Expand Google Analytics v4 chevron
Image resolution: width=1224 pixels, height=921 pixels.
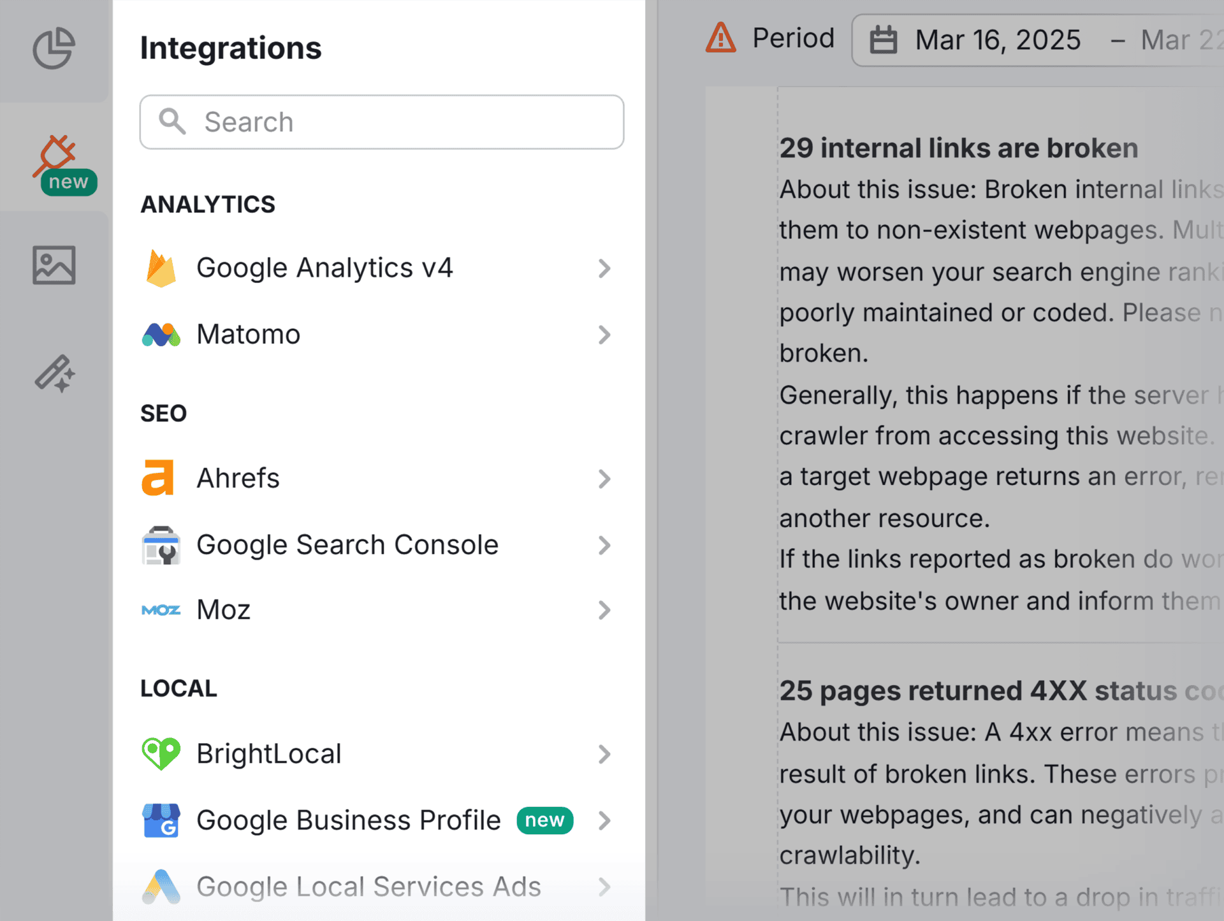[604, 268]
